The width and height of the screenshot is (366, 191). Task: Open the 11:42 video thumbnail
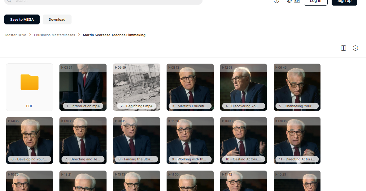click(243, 181)
